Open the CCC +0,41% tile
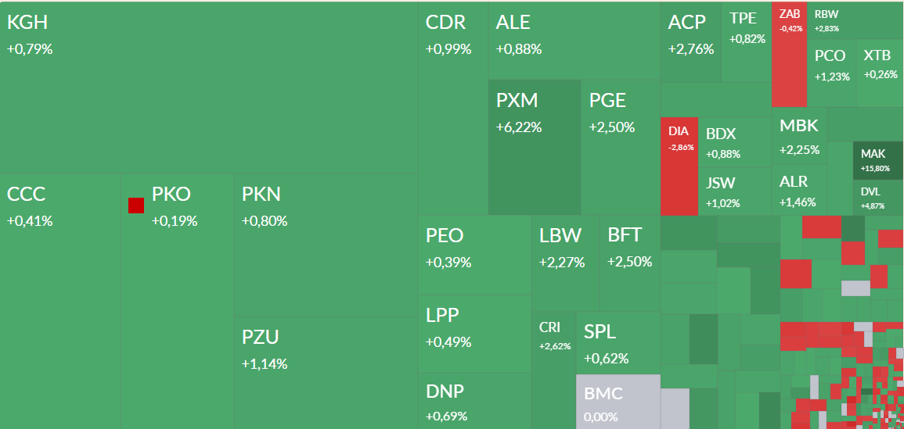 (60, 301)
